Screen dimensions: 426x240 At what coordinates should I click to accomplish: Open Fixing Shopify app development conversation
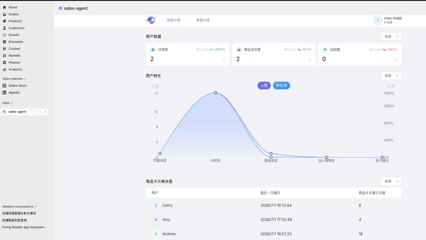[x=24, y=227]
